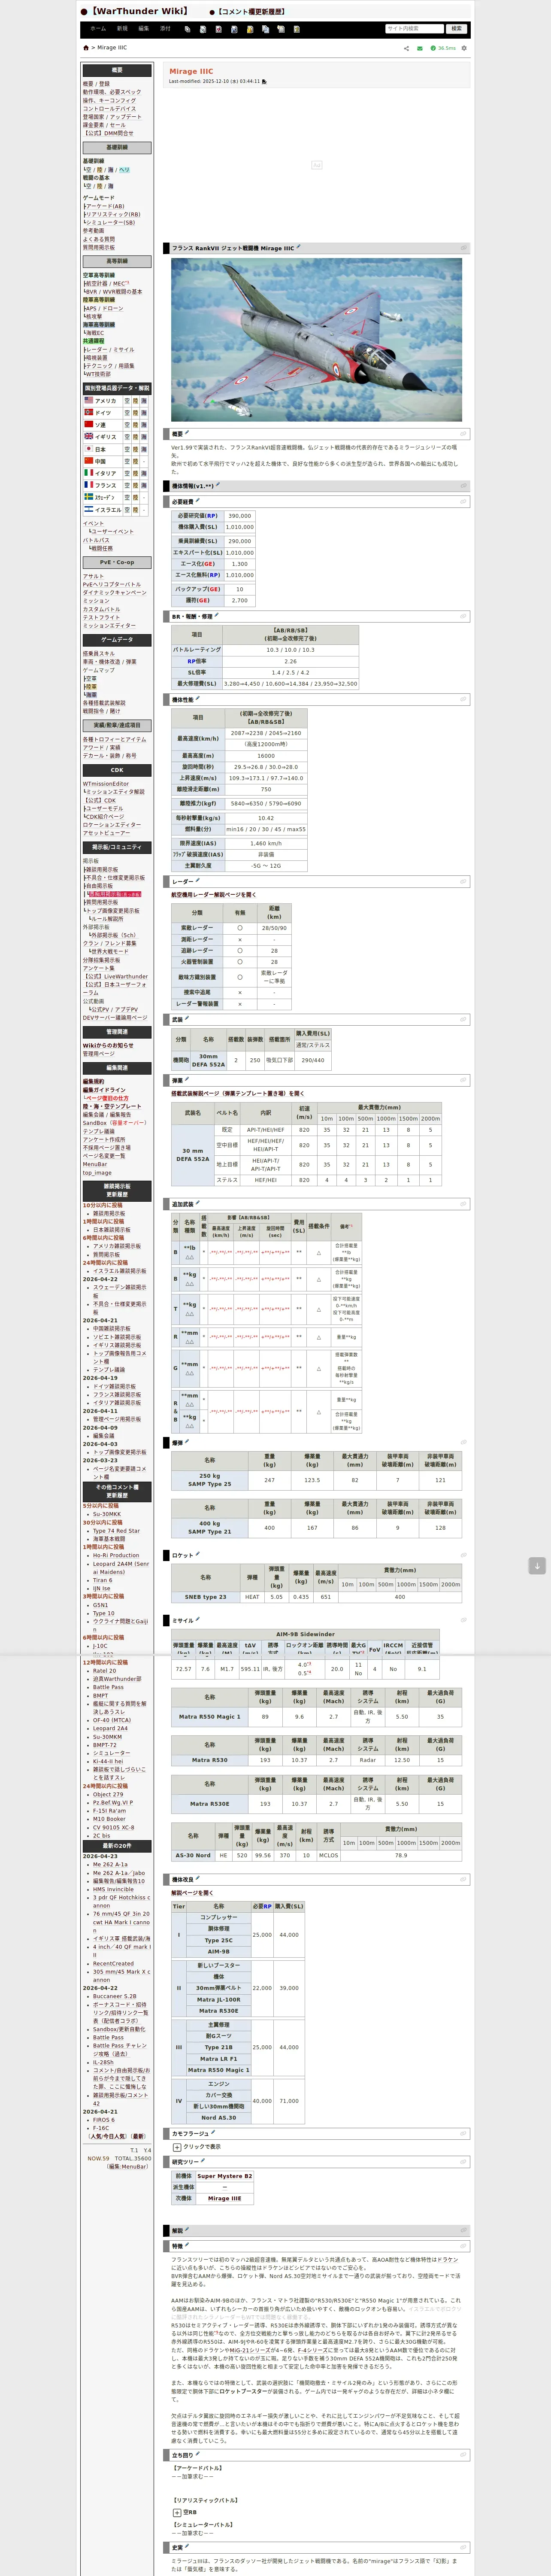Click the 検索 search button
The height and width of the screenshot is (2576, 551).
coord(456,28)
